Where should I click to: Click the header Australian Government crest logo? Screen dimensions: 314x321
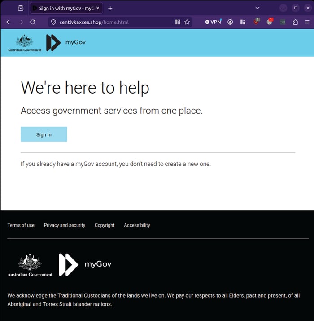25,43
